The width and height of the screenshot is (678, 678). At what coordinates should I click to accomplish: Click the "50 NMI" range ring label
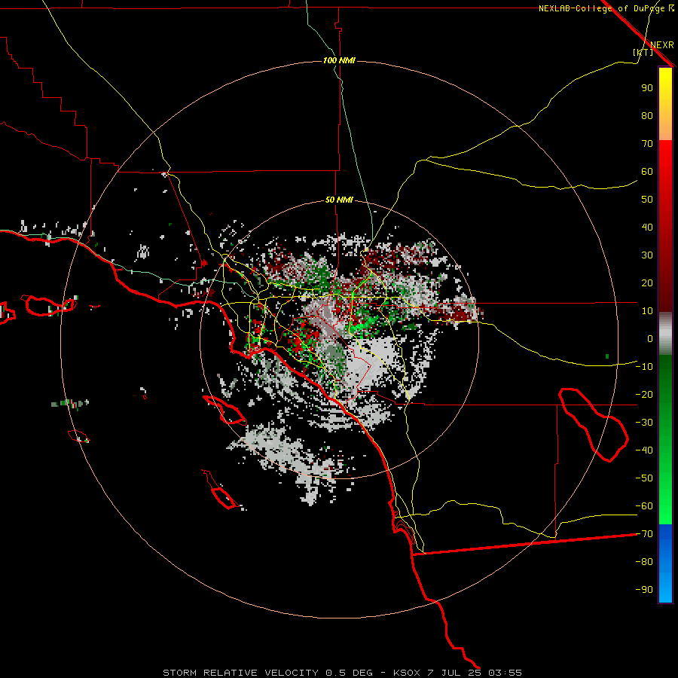tap(339, 200)
